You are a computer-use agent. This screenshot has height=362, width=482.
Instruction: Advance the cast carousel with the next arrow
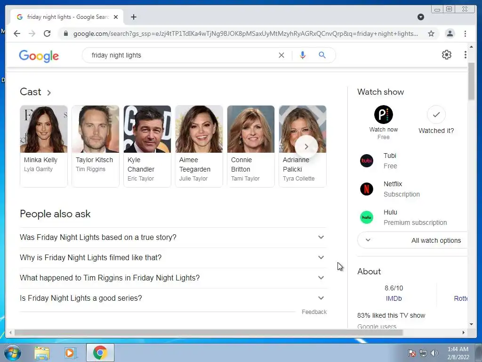[306, 147]
